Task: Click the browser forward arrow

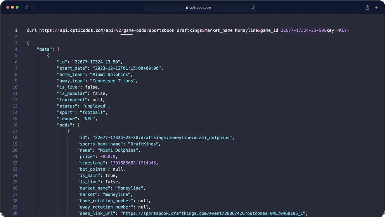Action: (34, 7)
